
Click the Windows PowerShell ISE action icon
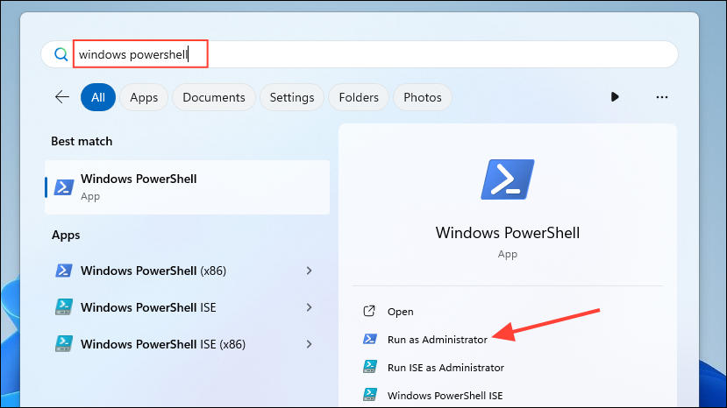click(369, 394)
